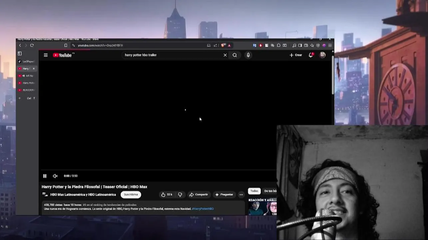Click the video title Harry Potter y la Piedra Filosofal
The width and height of the screenshot is (428, 240).
pos(95,187)
